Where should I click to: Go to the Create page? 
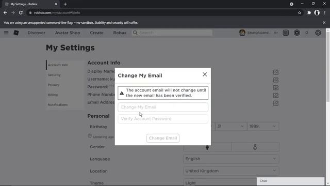coord(96,33)
